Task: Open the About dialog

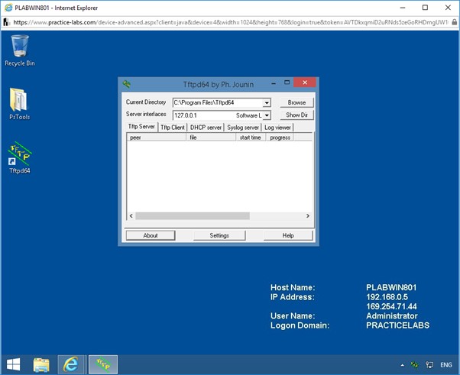Action: 151,235
